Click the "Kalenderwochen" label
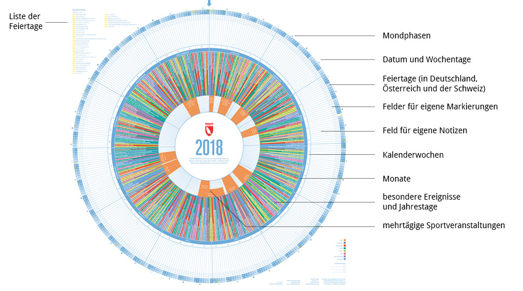 coord(413,155)
